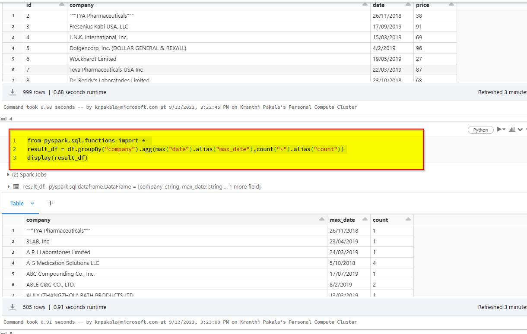527x334 pixels.
Task: Select the price cell 96
Action: pos(435,48)
